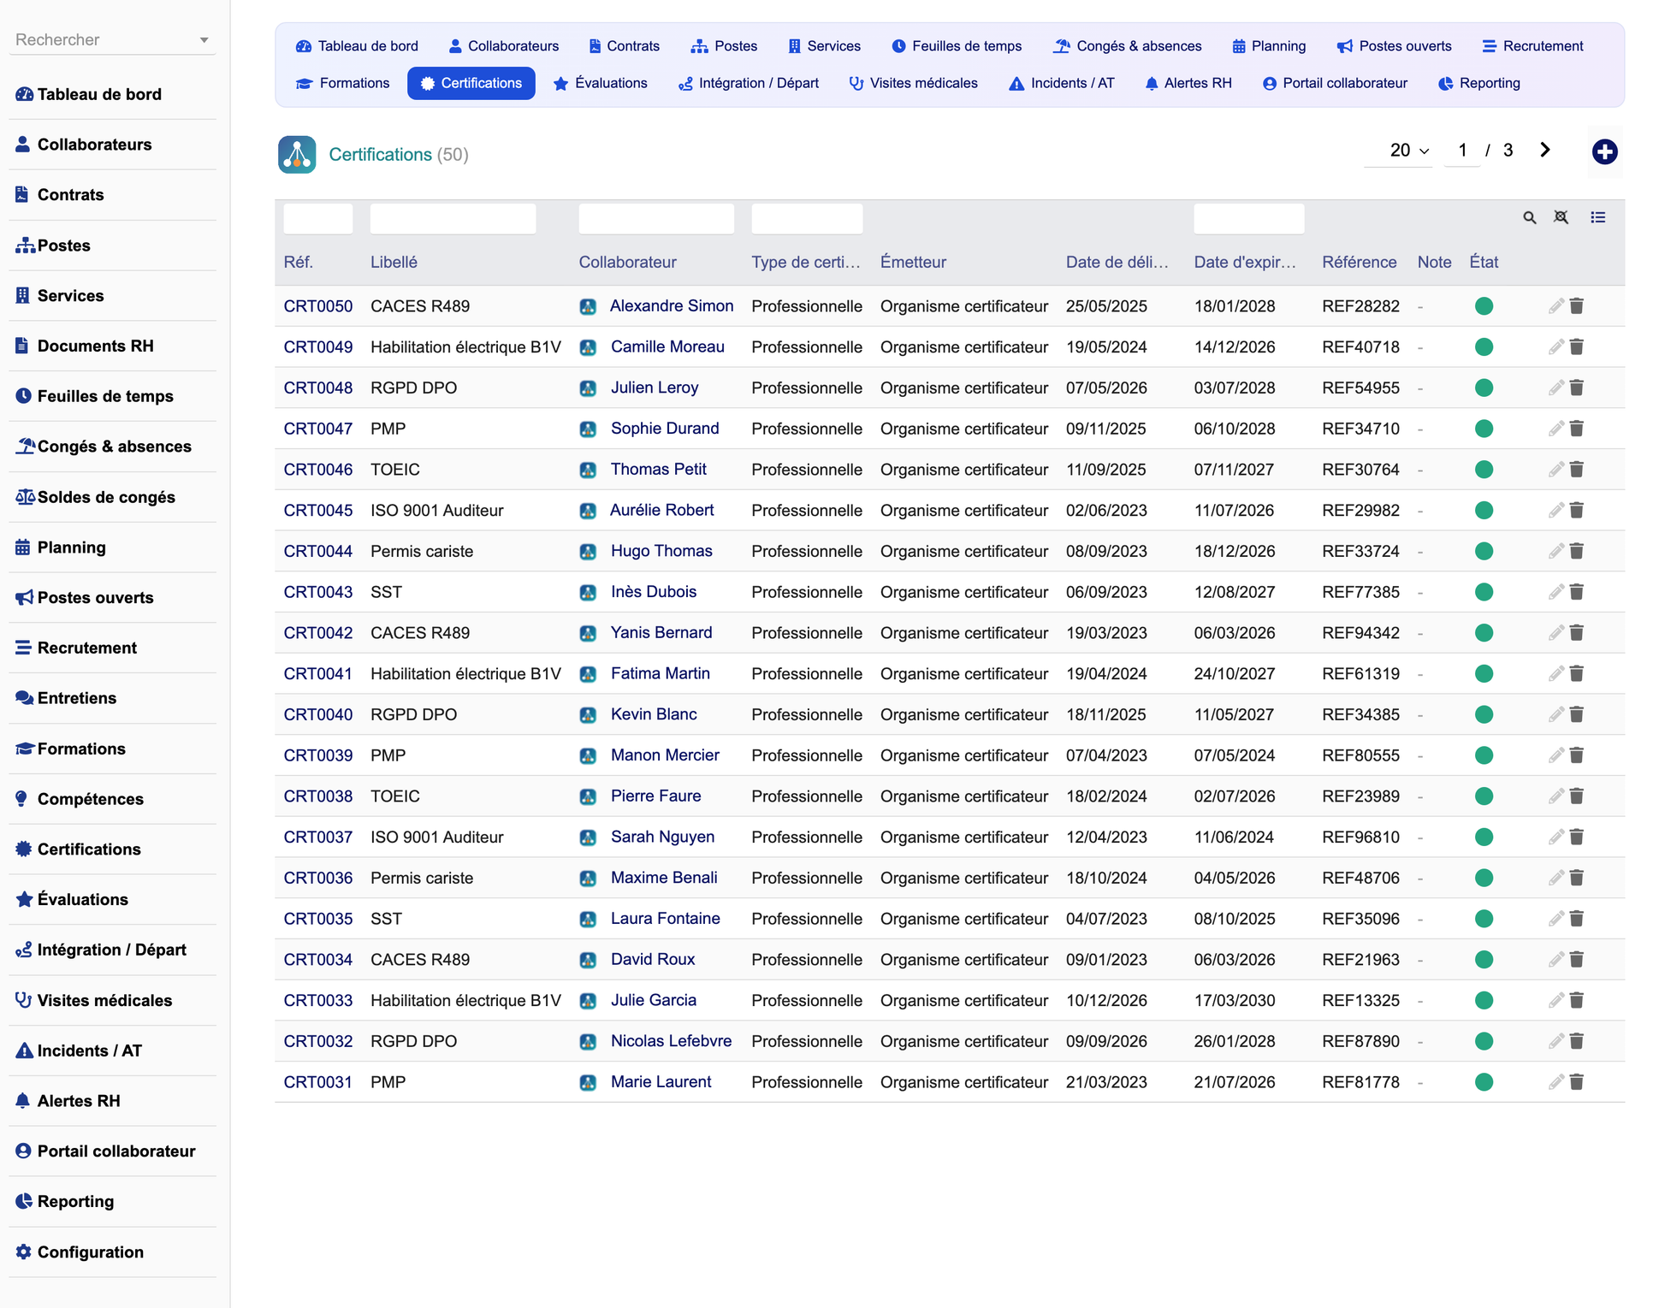Select the Évaluations tab
Viewport: 1665px width, 1308px height.
(601, 83)
